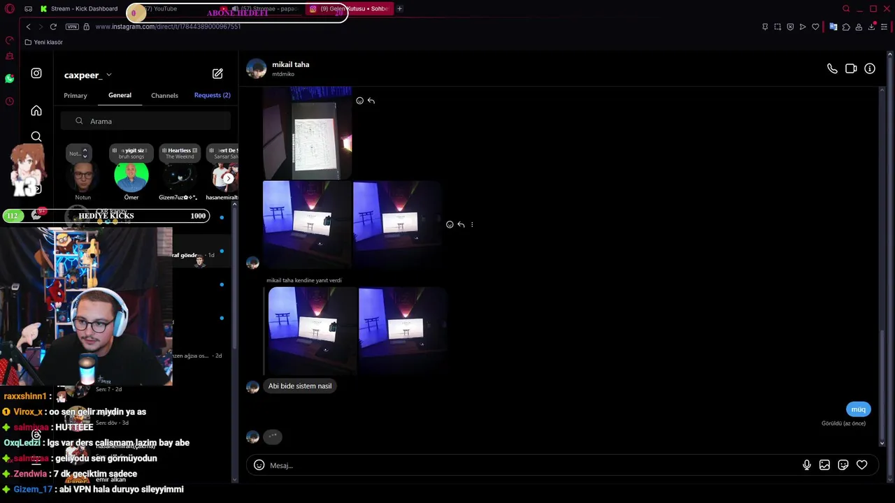Show next stories with the arrow
Screen dimensions: 895x503
pos(227,178)
